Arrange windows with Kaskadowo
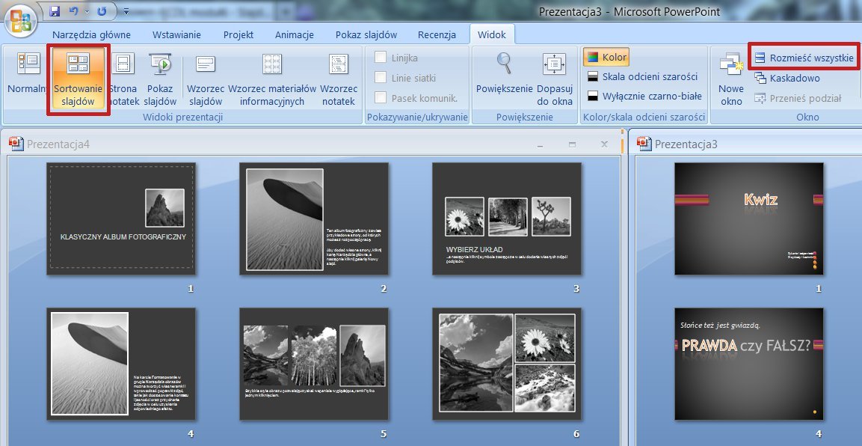 click(786, 78)
